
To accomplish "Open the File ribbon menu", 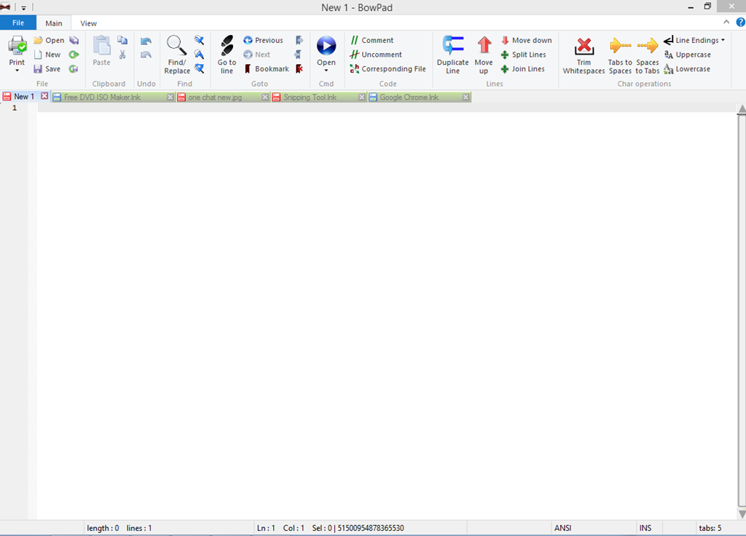I will point(18,23).
